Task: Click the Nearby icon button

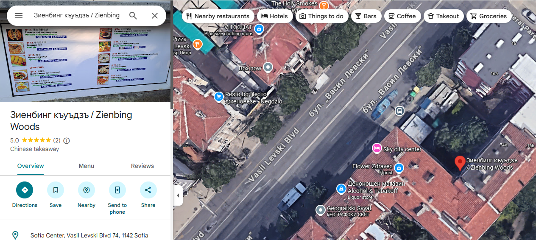Action: tap(87, 190)
